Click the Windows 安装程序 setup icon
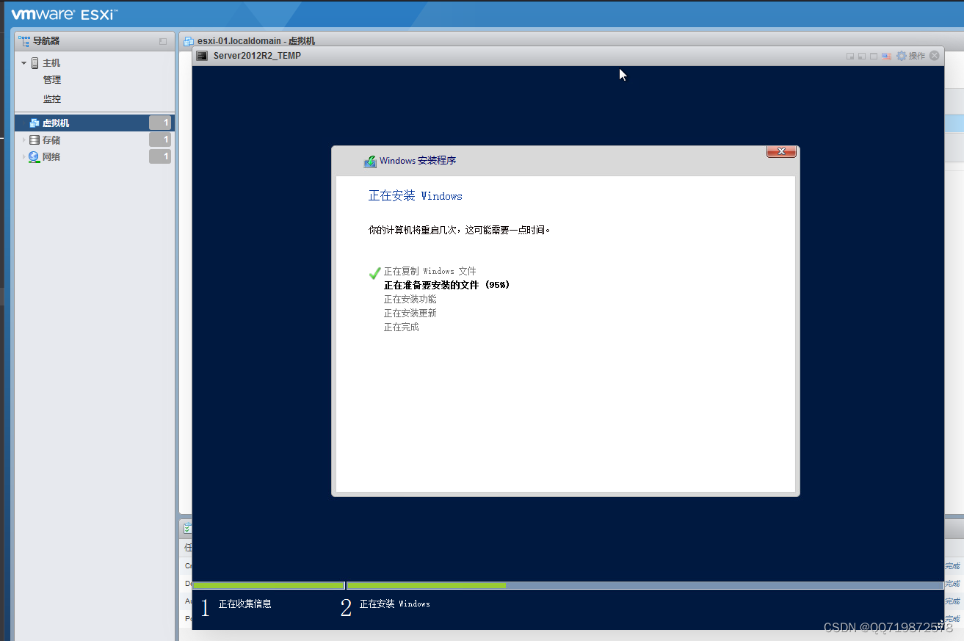Viewport: 964px width, 641px height. click(370, 162)
